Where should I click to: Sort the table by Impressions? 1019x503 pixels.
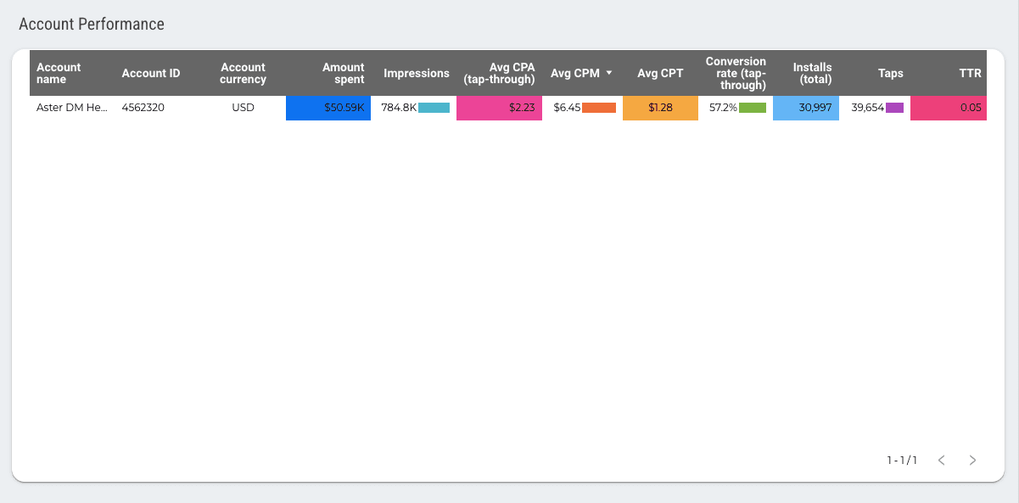[x=417, y=74]
